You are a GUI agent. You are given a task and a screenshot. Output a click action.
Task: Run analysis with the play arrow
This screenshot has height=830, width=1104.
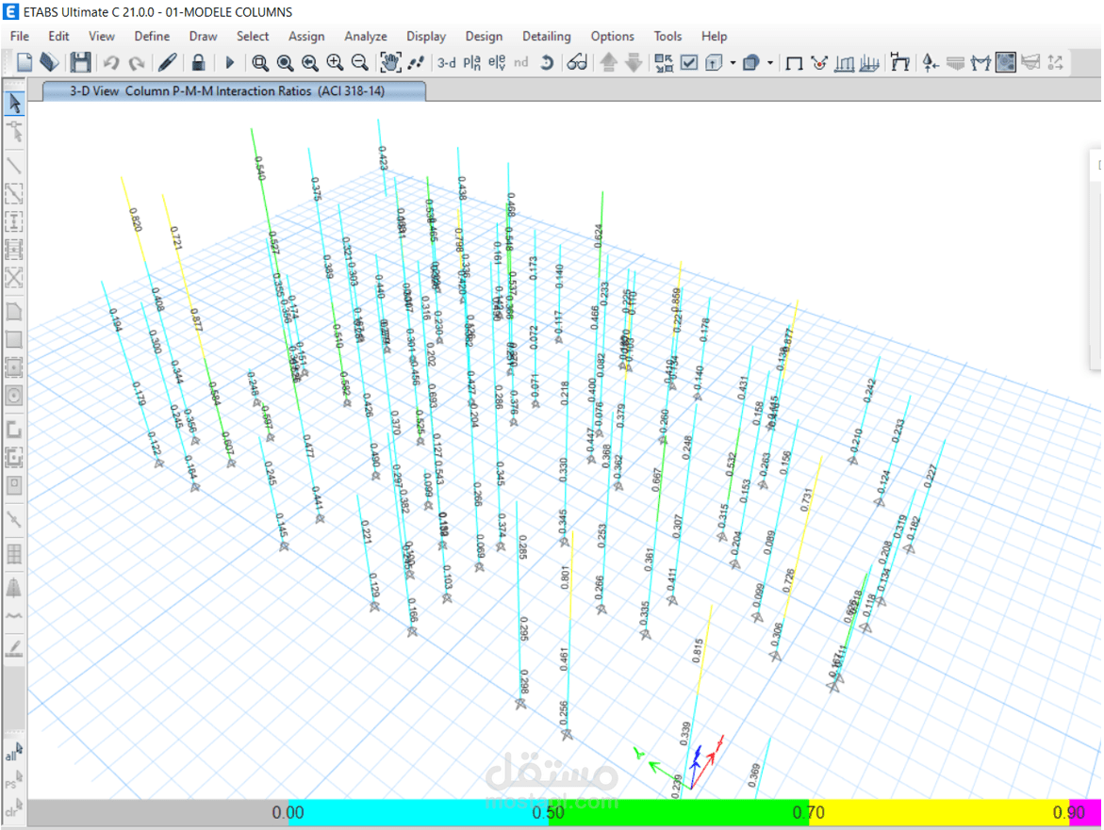(x=229, y=62)
